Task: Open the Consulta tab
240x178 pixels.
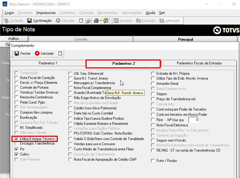Action: (81, 39)
